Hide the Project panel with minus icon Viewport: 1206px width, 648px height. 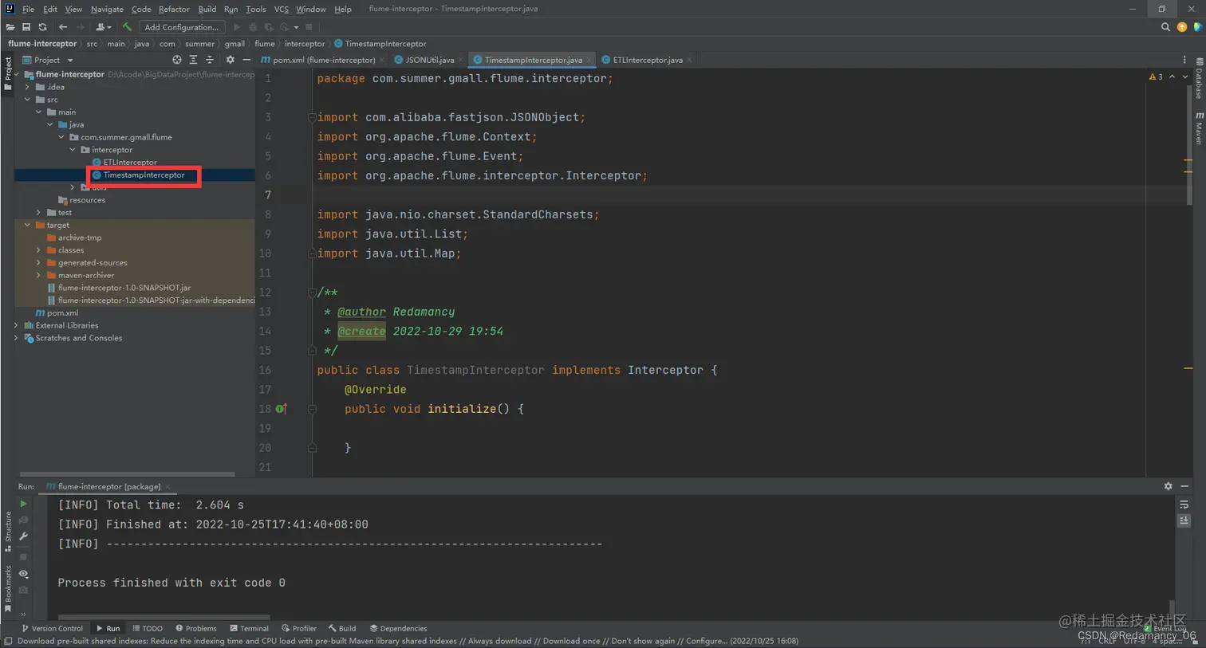(x=246, y=60)
